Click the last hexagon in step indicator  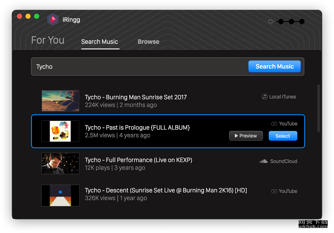pos(302,22)
